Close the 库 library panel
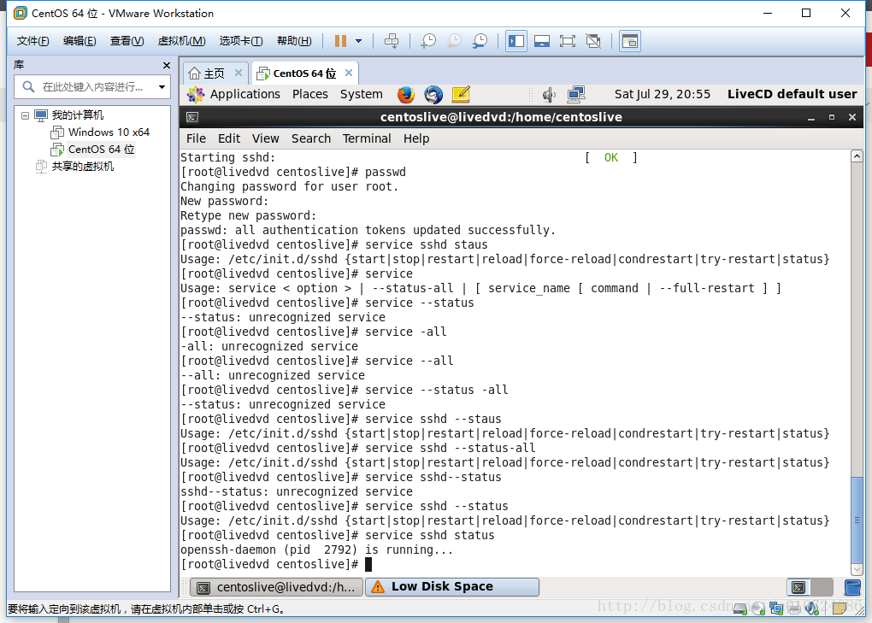Viewport: 872px width, 623px height. (x=167, y=66)
